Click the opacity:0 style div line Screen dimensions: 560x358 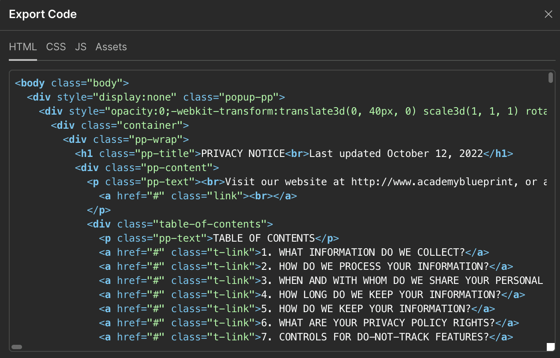[x=293, y=111]
